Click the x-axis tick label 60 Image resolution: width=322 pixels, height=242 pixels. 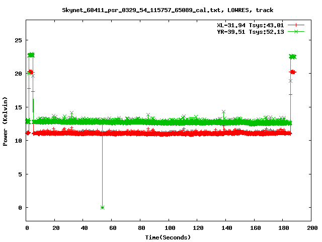113,228
